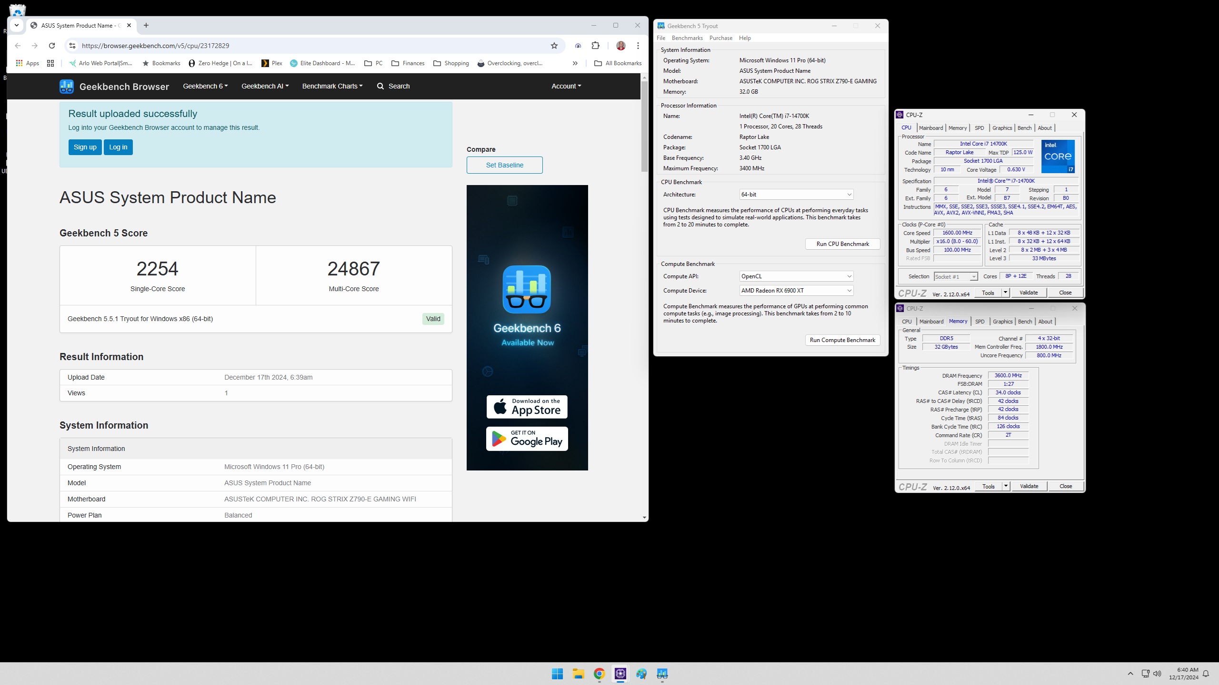Viewport: 1219px width, 685px height.
Task: Click Validate in upper CPU-Z window
Action: point(1029,293)
